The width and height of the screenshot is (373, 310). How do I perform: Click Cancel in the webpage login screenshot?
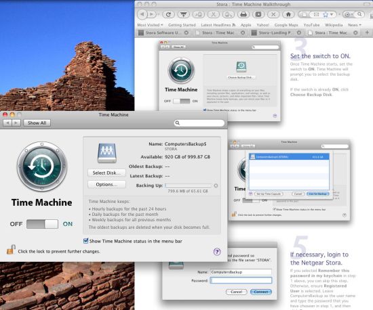[236, 292]
